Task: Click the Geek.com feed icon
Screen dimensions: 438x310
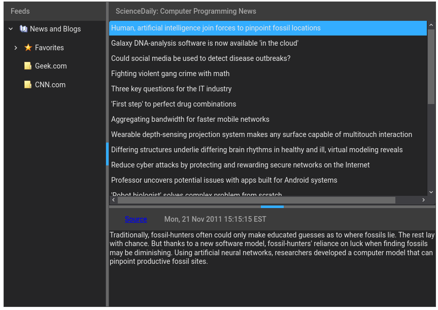Action: tap(28, 66)
